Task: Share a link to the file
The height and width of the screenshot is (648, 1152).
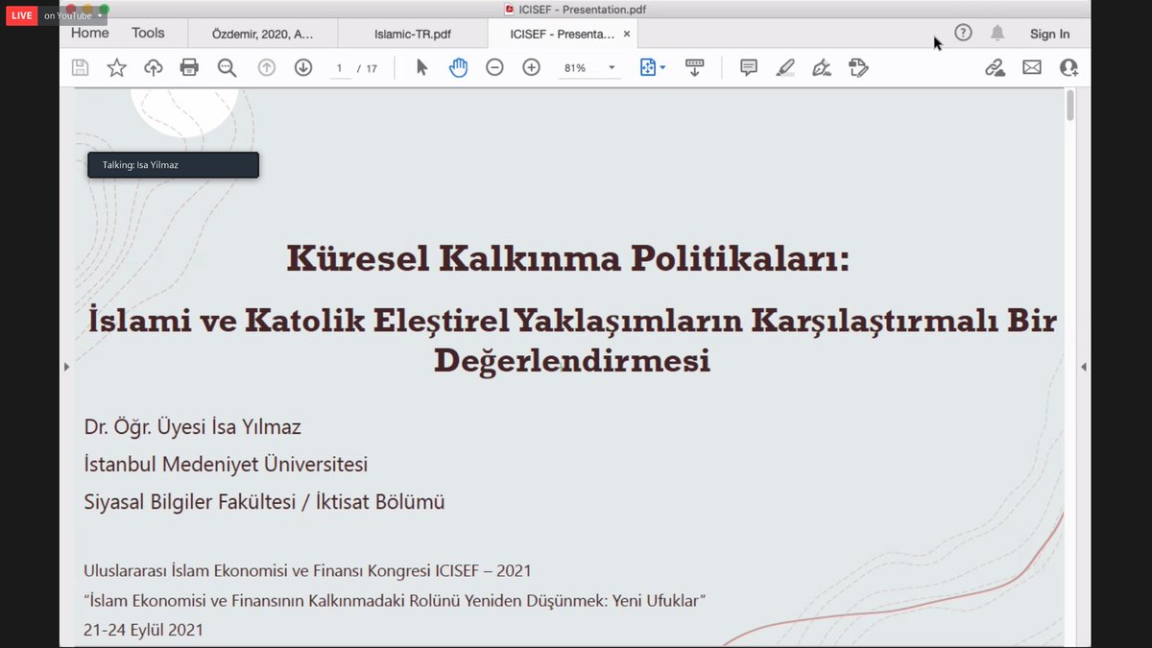Action: click(x=995, y=67)
